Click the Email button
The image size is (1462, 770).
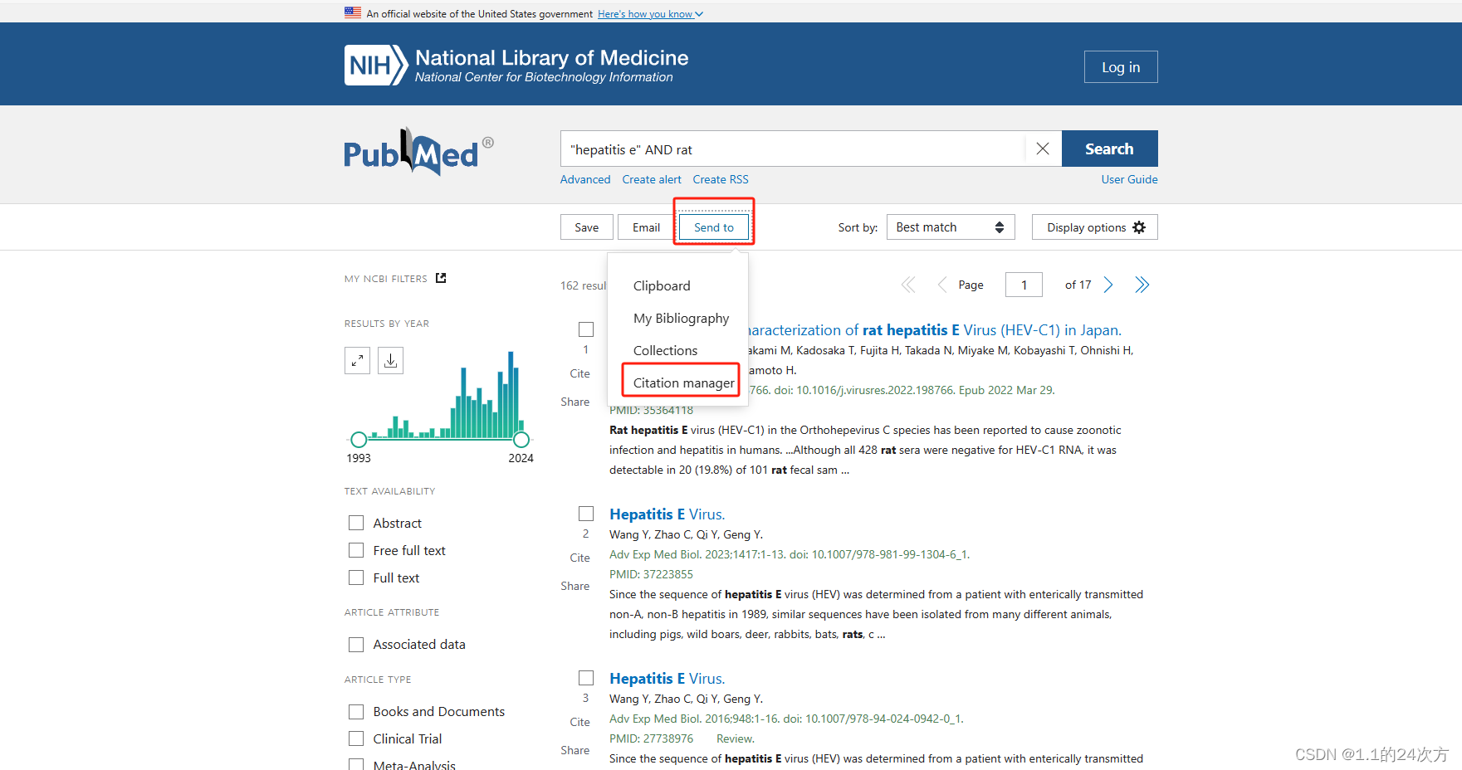(646, 227)
